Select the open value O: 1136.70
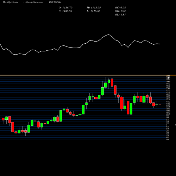The image size is (176, 176). click(65, 8)
